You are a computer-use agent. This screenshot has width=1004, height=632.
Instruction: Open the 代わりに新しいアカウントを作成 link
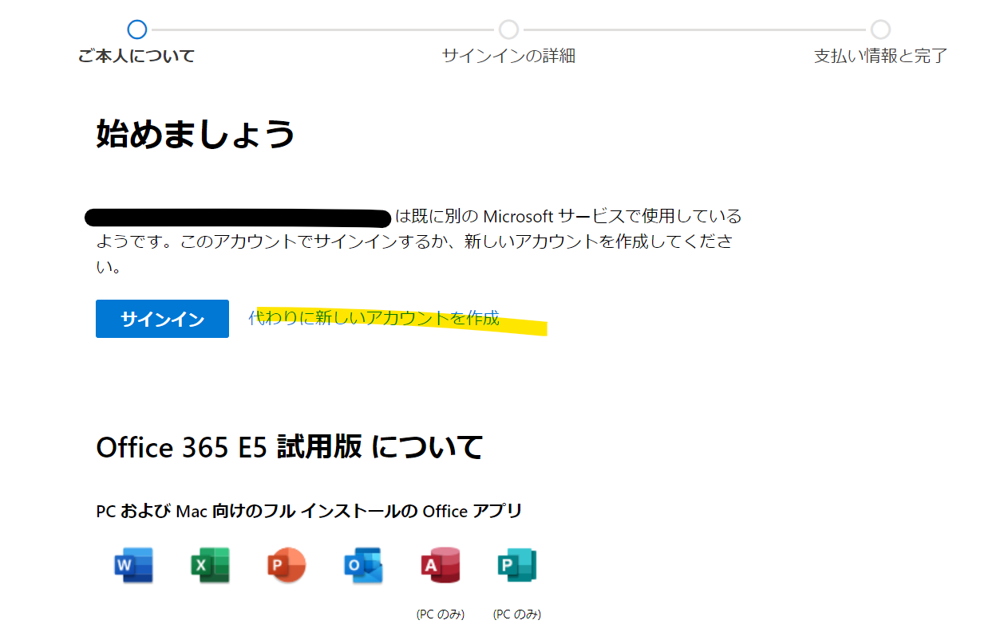[x=374, y=318]
